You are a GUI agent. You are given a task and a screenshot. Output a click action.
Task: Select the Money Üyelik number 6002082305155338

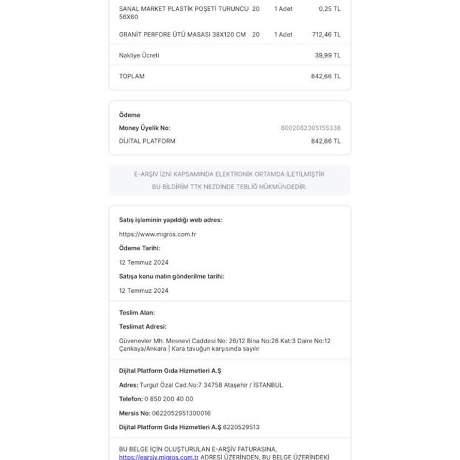(310, 128)
